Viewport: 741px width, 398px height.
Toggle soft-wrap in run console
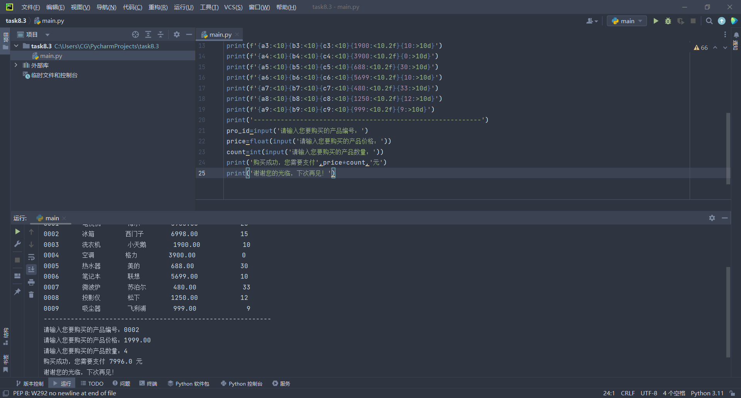pos(31,257)
